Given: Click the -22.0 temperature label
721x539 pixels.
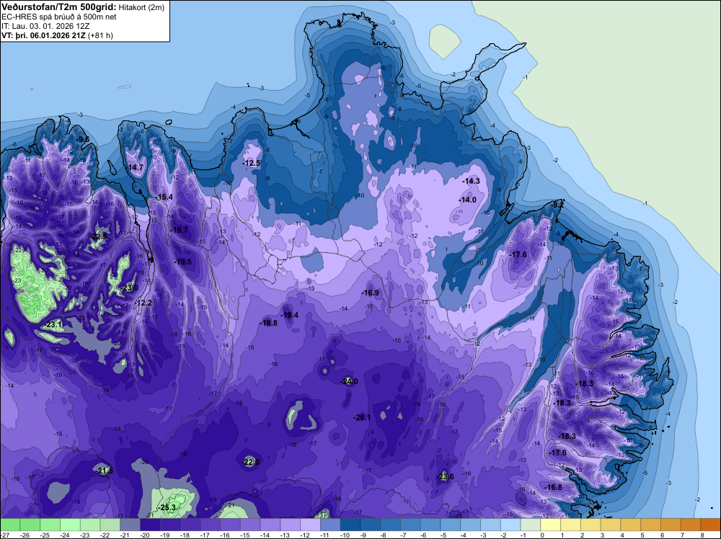Looking at the screenshot, I should [x=251, y=462].
